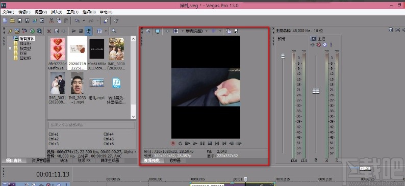Start media preview in Project Media toolbar

click(73, 31)
